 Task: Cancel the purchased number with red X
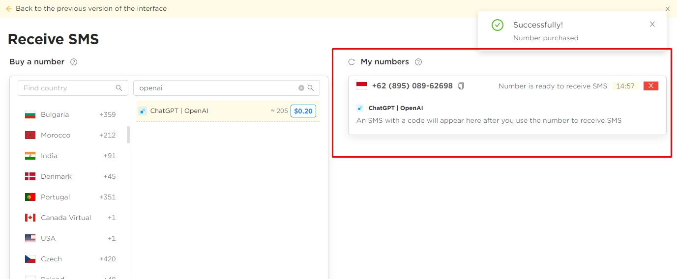(651, 86)
